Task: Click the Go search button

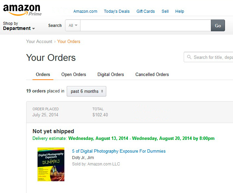Action: point(218,26)
